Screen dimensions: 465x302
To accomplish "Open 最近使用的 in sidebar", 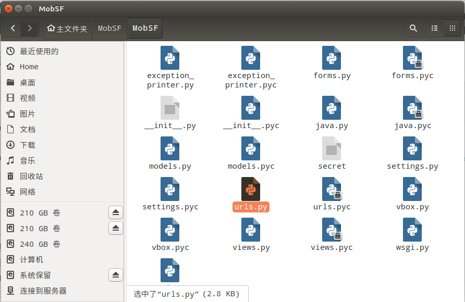I will pos(62,51).
